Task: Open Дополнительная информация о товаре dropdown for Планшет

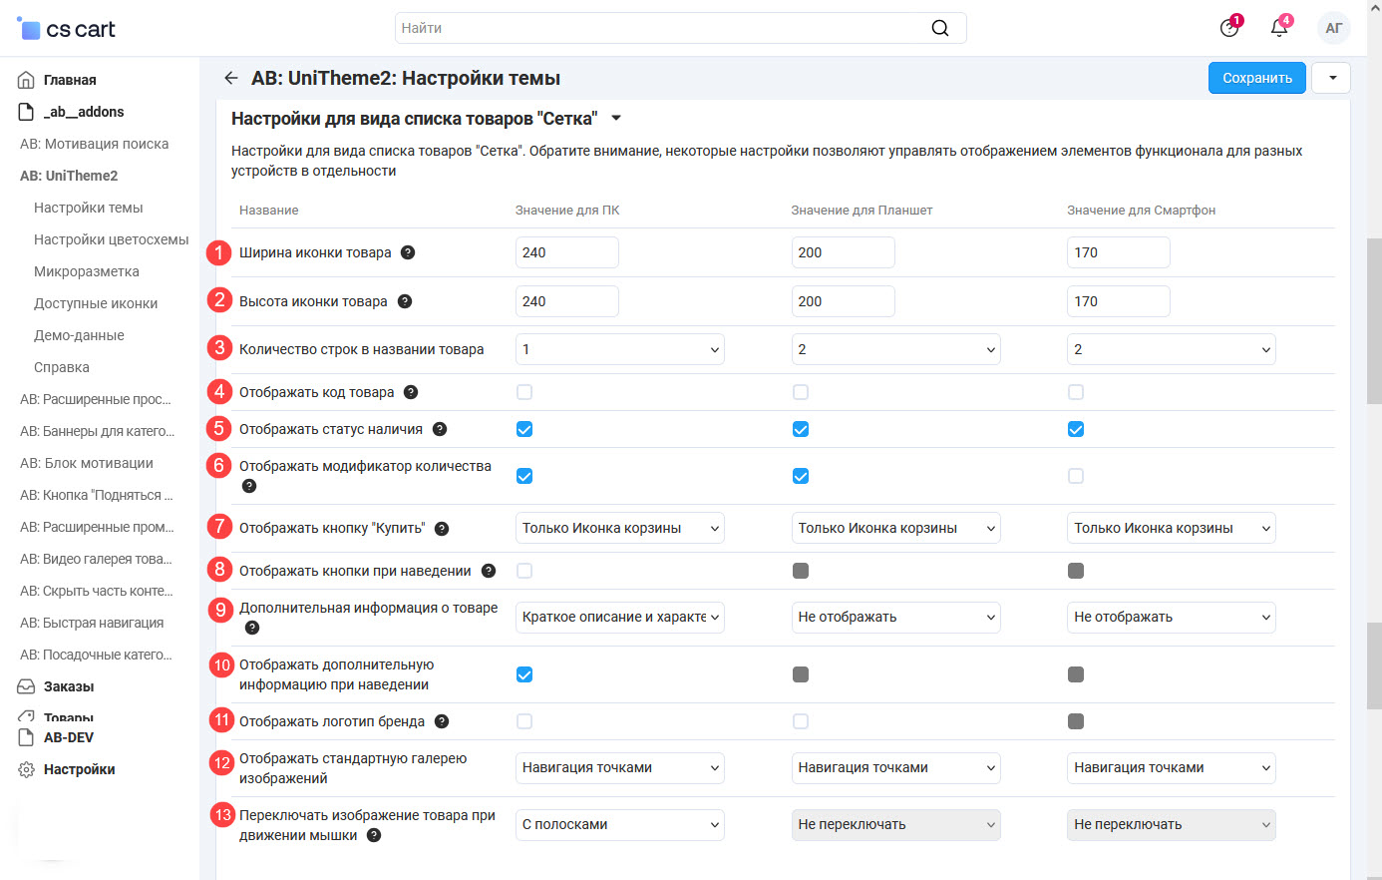Action: coord(896,617)
